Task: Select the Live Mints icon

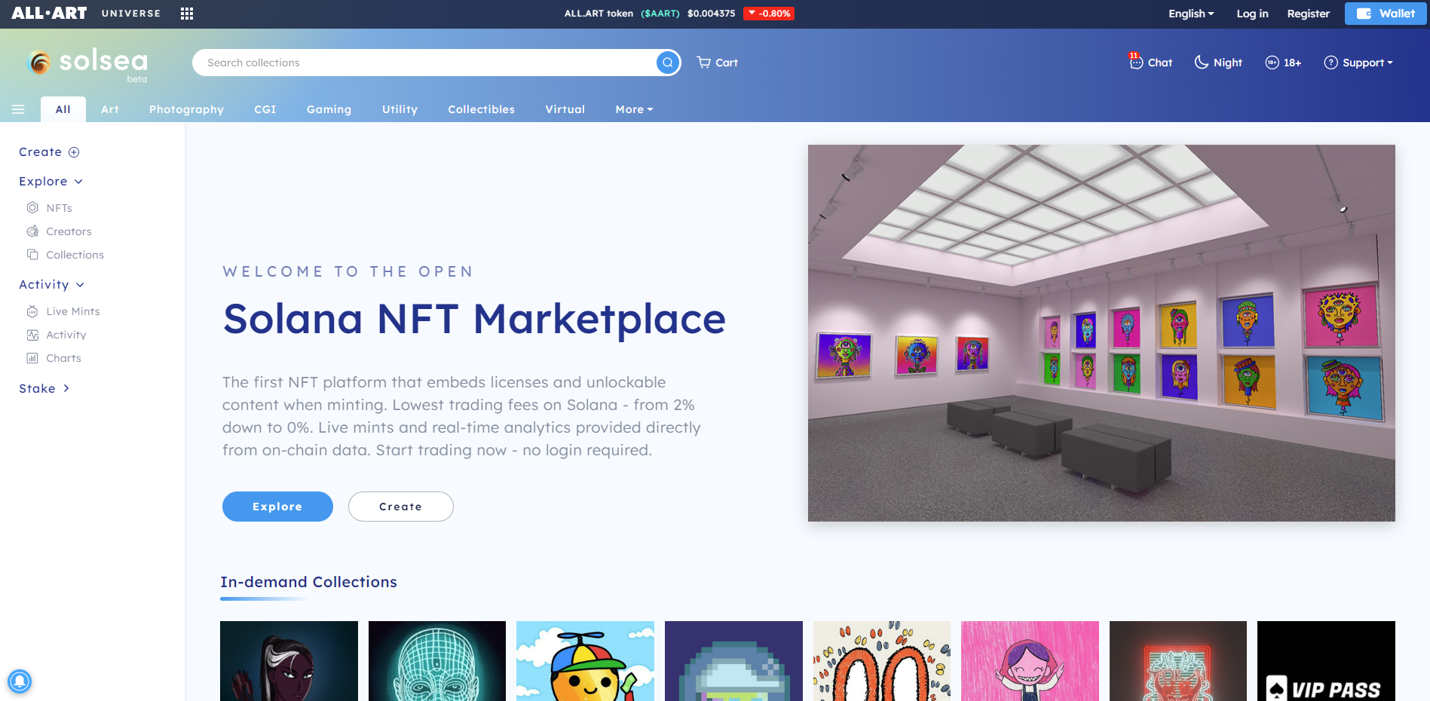Action: coord(33,311)
